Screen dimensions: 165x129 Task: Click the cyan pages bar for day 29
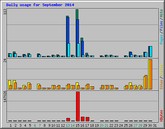[x=146, y=55]
